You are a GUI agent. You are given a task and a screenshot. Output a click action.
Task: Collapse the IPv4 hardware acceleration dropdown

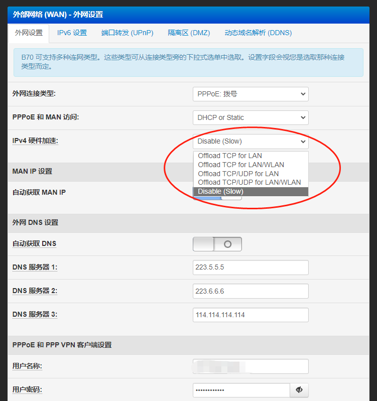tap(250, 142)
